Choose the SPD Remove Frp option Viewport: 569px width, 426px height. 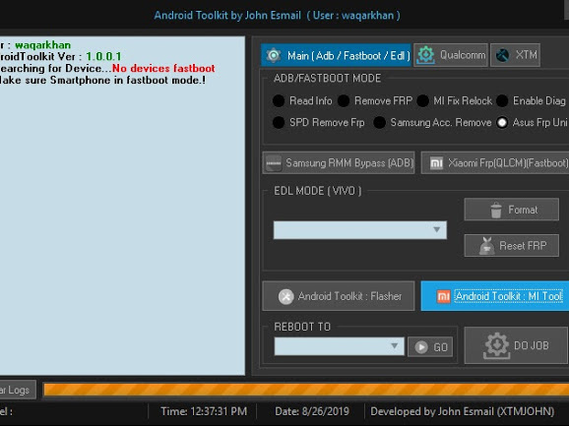(318, 123)
